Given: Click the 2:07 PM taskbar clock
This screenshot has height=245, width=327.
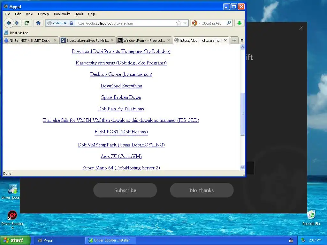Looking at the screenshot, I should point(315,240).
